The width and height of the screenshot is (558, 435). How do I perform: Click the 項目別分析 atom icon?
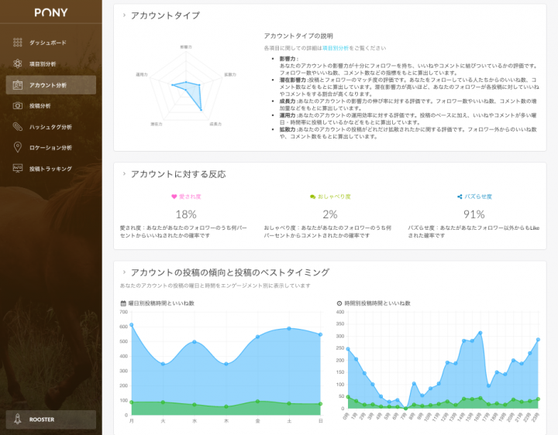tap(17, 63)
